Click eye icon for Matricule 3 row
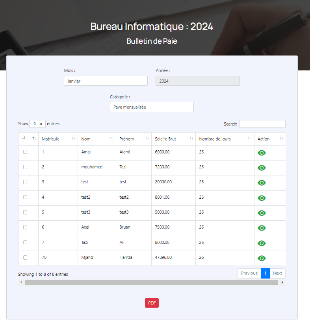The image size is (310, 323). pyautogui.click(x=262, y=183)
